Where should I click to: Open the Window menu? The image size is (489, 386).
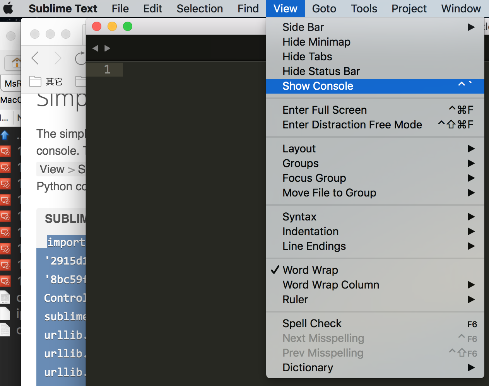(x=461, y=9)
